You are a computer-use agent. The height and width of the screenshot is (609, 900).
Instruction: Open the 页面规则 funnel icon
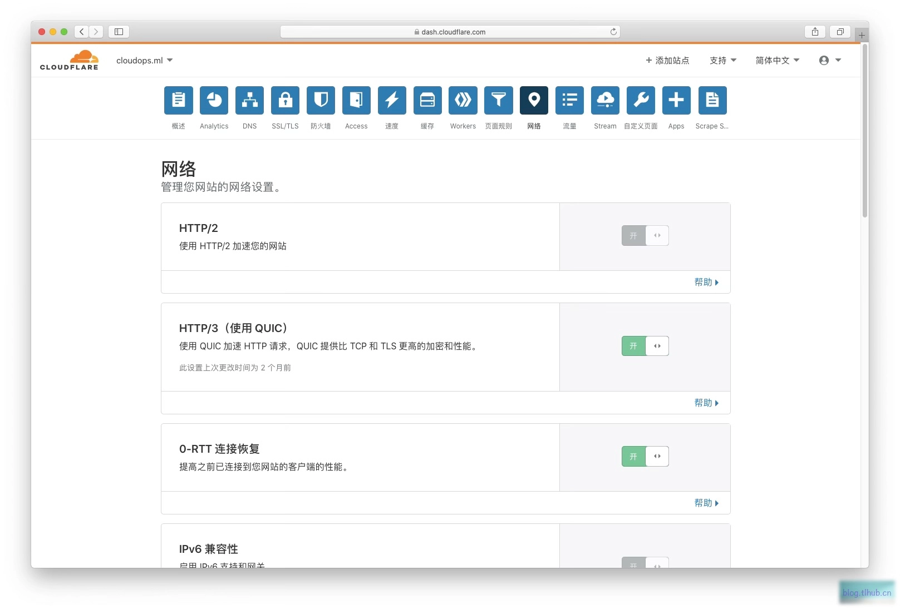[x=498, y=100]
